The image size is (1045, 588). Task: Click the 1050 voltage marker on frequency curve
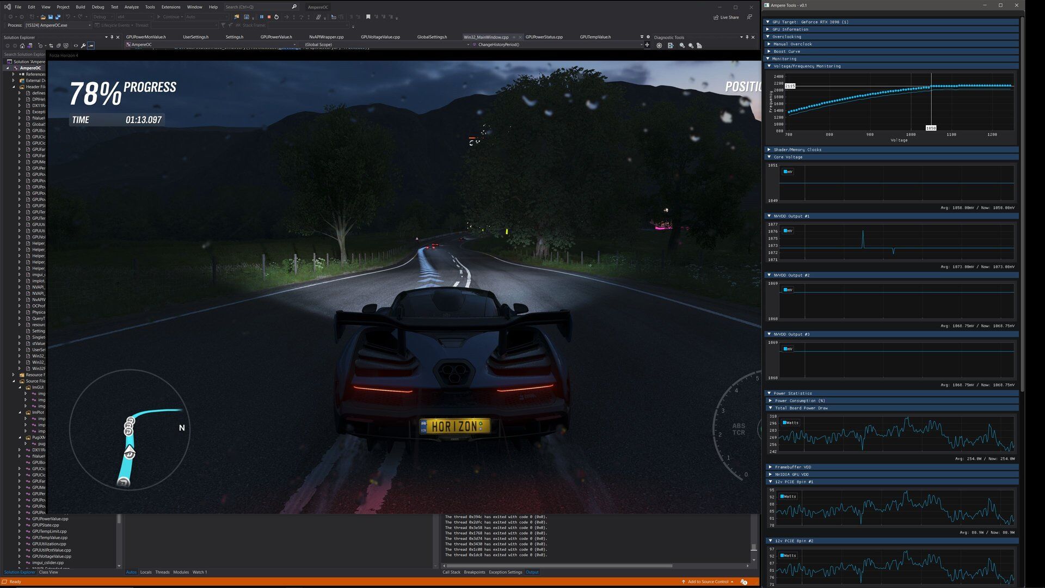tap(931, 128)
